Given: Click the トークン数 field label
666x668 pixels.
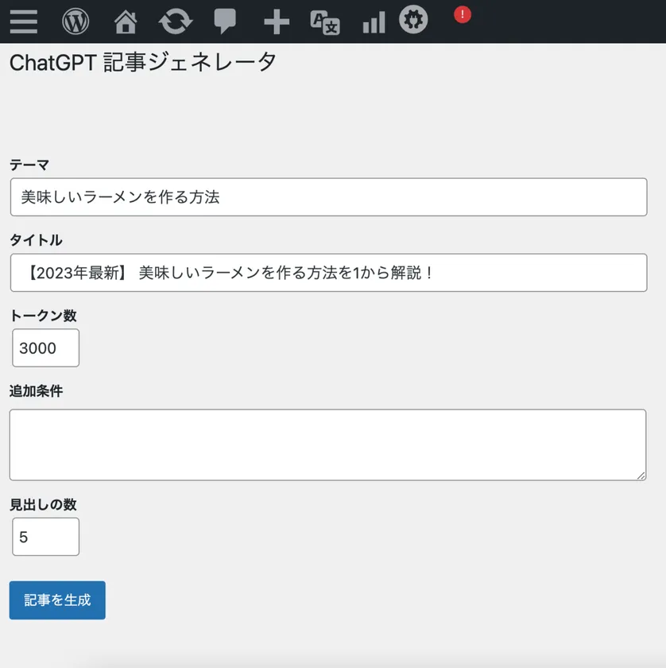Looking at the screenshot, I should pyautogui.click(x=43, y=316).
